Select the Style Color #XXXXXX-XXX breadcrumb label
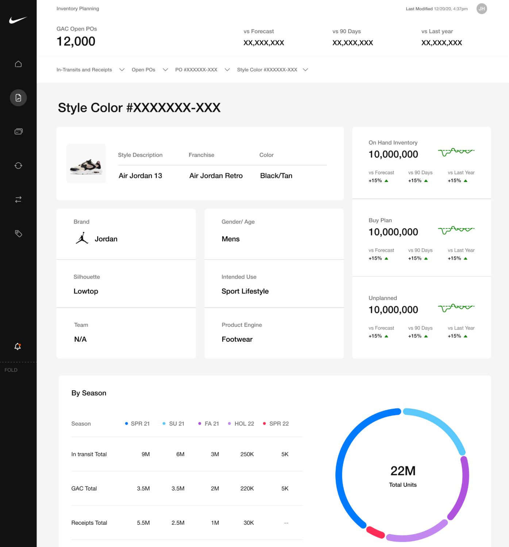509x547 pixels. (267, 70)
